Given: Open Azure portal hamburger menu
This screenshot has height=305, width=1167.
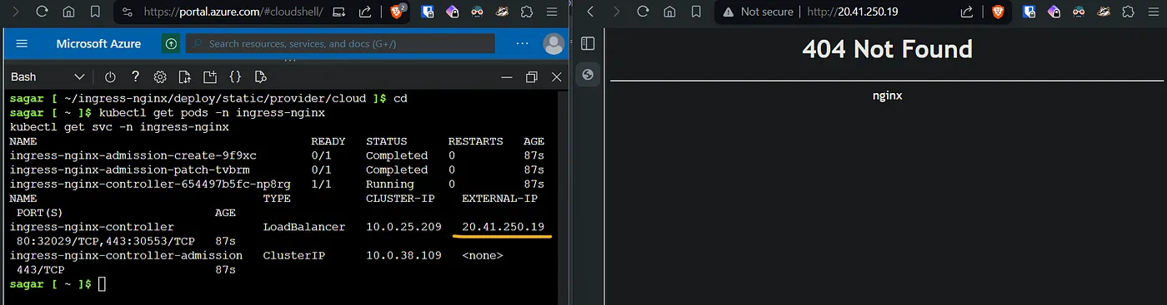Looking at the screenshot, I should 22,43.
